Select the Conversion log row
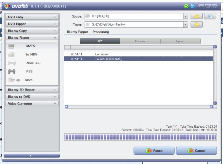This screenshot has width=223, height=164. coord(139,54)
